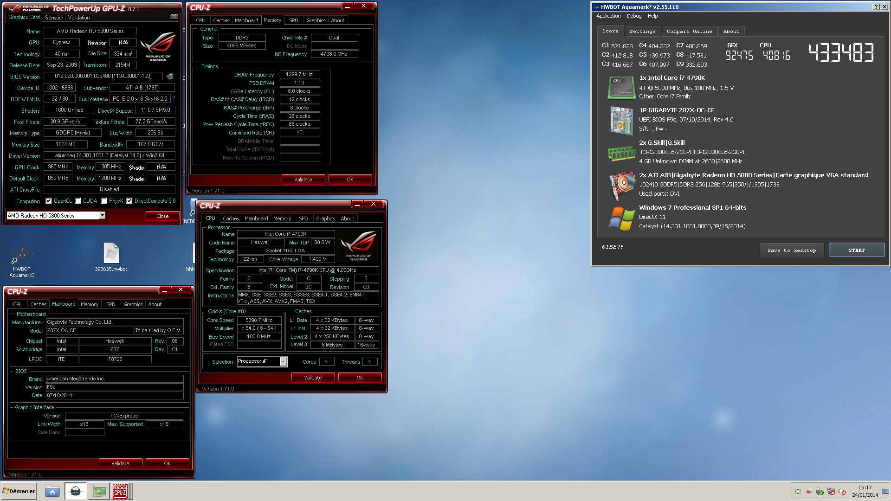Click the mainboard Model Z87X-OC-CF field

[90, 331]
